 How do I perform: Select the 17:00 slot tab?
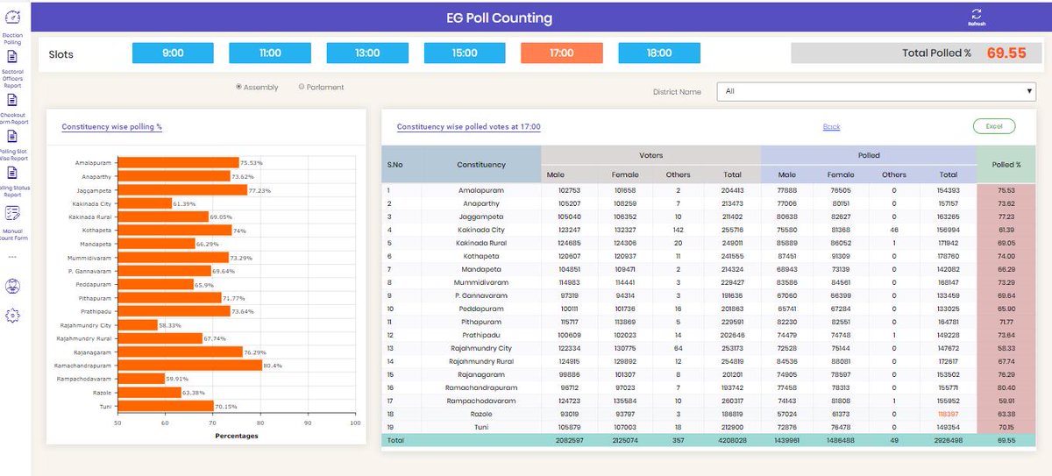(562, 53)
